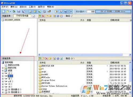Image resolution: width=133 pixels, height=97 pixels.
Task: Click the 不可引导光盘 boot status box
Action: 22,16
